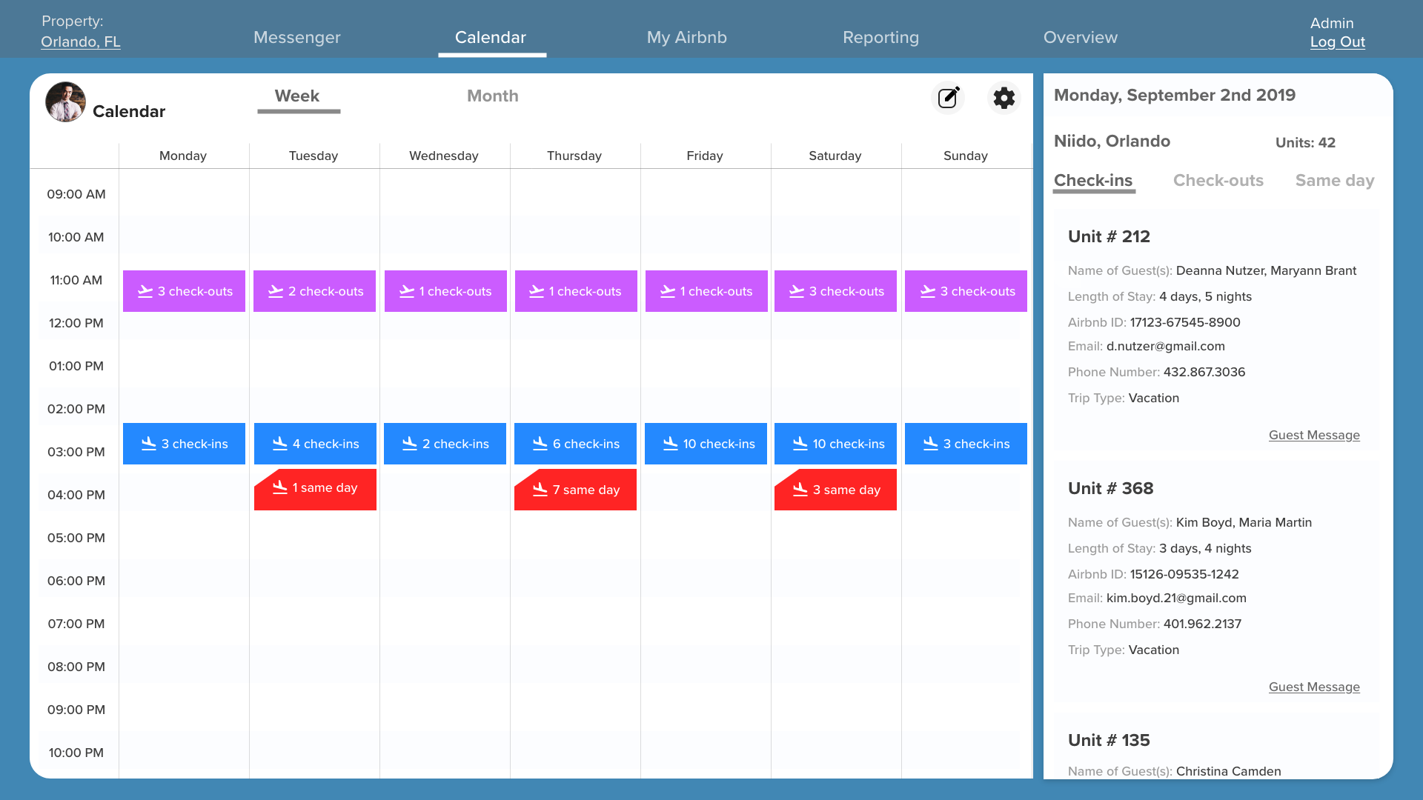1423x800 pixels.
Task: Open Tuesday's 1 same day event
Action: point(315,490)
